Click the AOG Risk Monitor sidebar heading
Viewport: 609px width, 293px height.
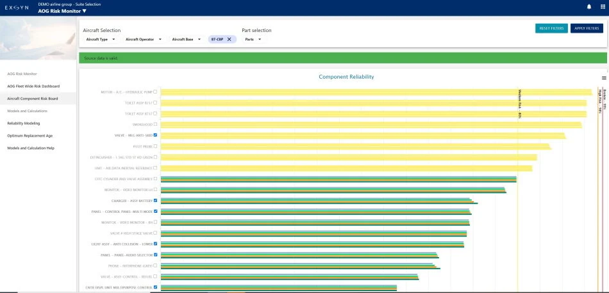(22, 74)
